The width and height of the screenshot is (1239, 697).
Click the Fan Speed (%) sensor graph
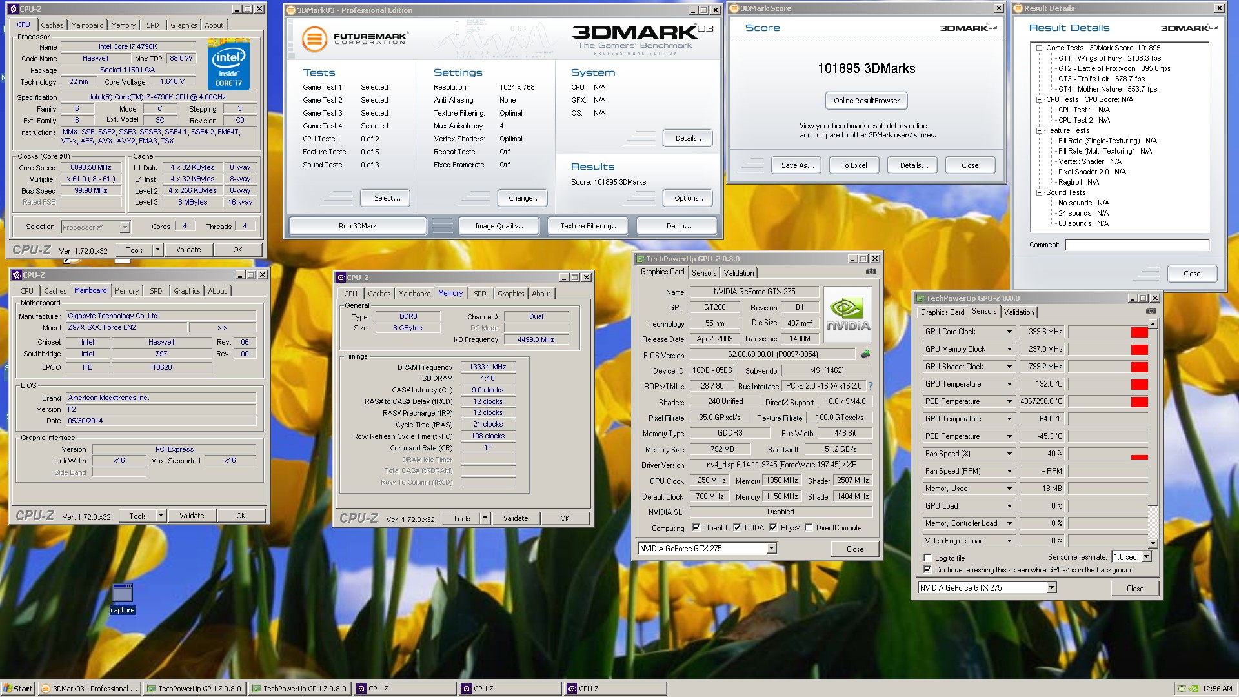point(1108,454)
